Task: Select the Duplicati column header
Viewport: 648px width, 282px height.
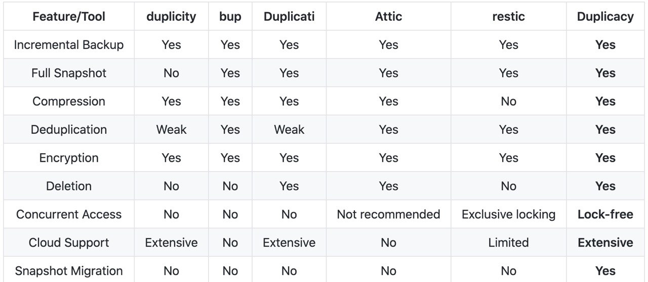Action: click(289, 17)
